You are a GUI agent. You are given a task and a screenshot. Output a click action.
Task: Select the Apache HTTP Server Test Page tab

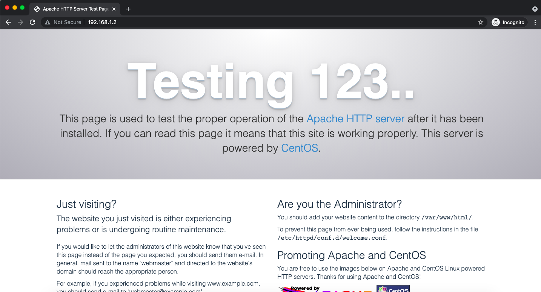75,9
